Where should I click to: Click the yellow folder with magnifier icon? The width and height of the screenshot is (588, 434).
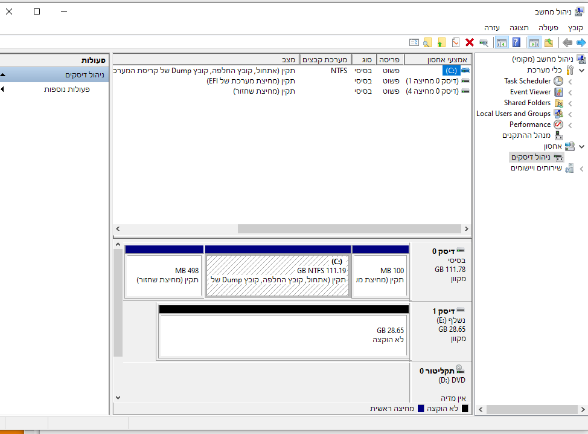point(427,43)
